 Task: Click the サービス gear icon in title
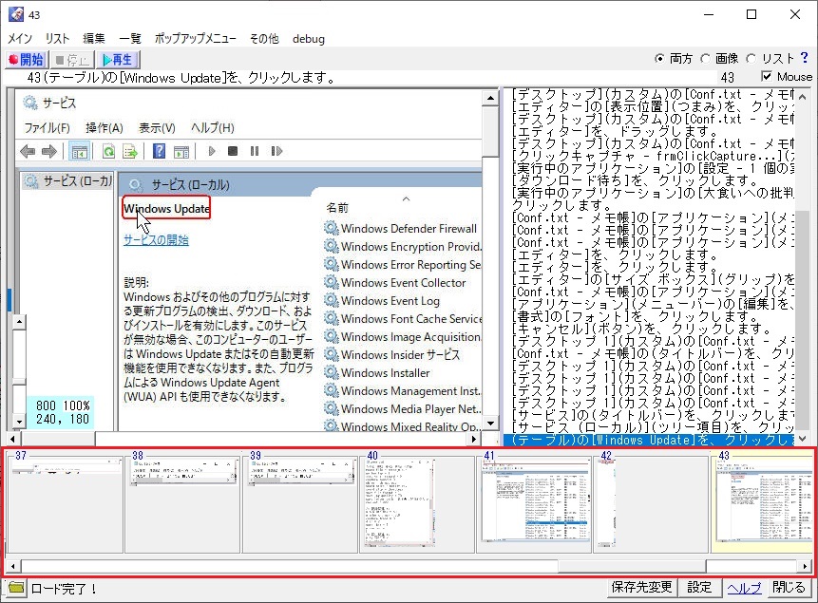(x=30, y=103)
